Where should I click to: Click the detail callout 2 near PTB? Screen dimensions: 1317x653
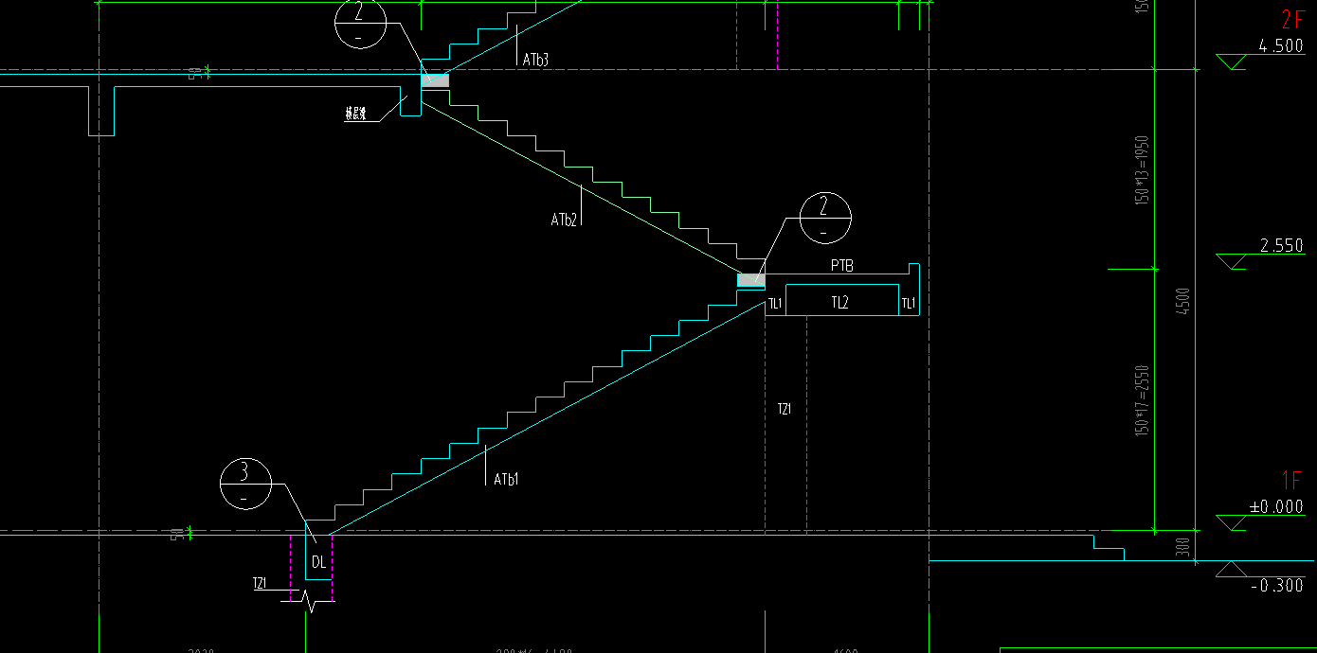(x=825, y=218)
